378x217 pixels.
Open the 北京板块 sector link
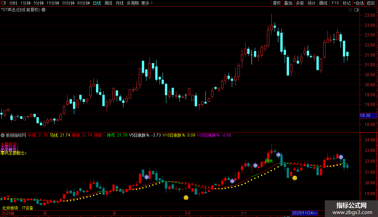[10, 208]
